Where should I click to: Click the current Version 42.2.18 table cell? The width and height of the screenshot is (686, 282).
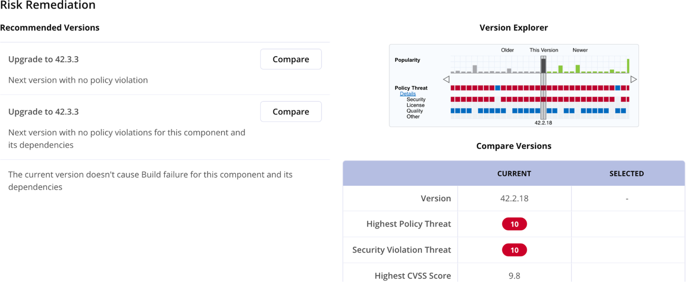pos(514,199)
